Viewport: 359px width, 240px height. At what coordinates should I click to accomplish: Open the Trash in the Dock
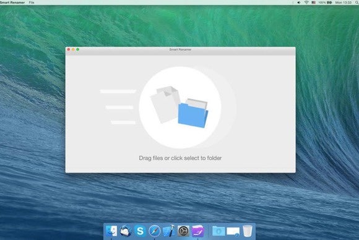[248, 231]
